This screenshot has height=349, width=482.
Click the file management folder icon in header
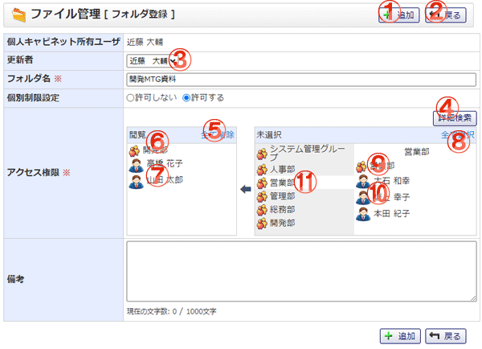point(18,14)
